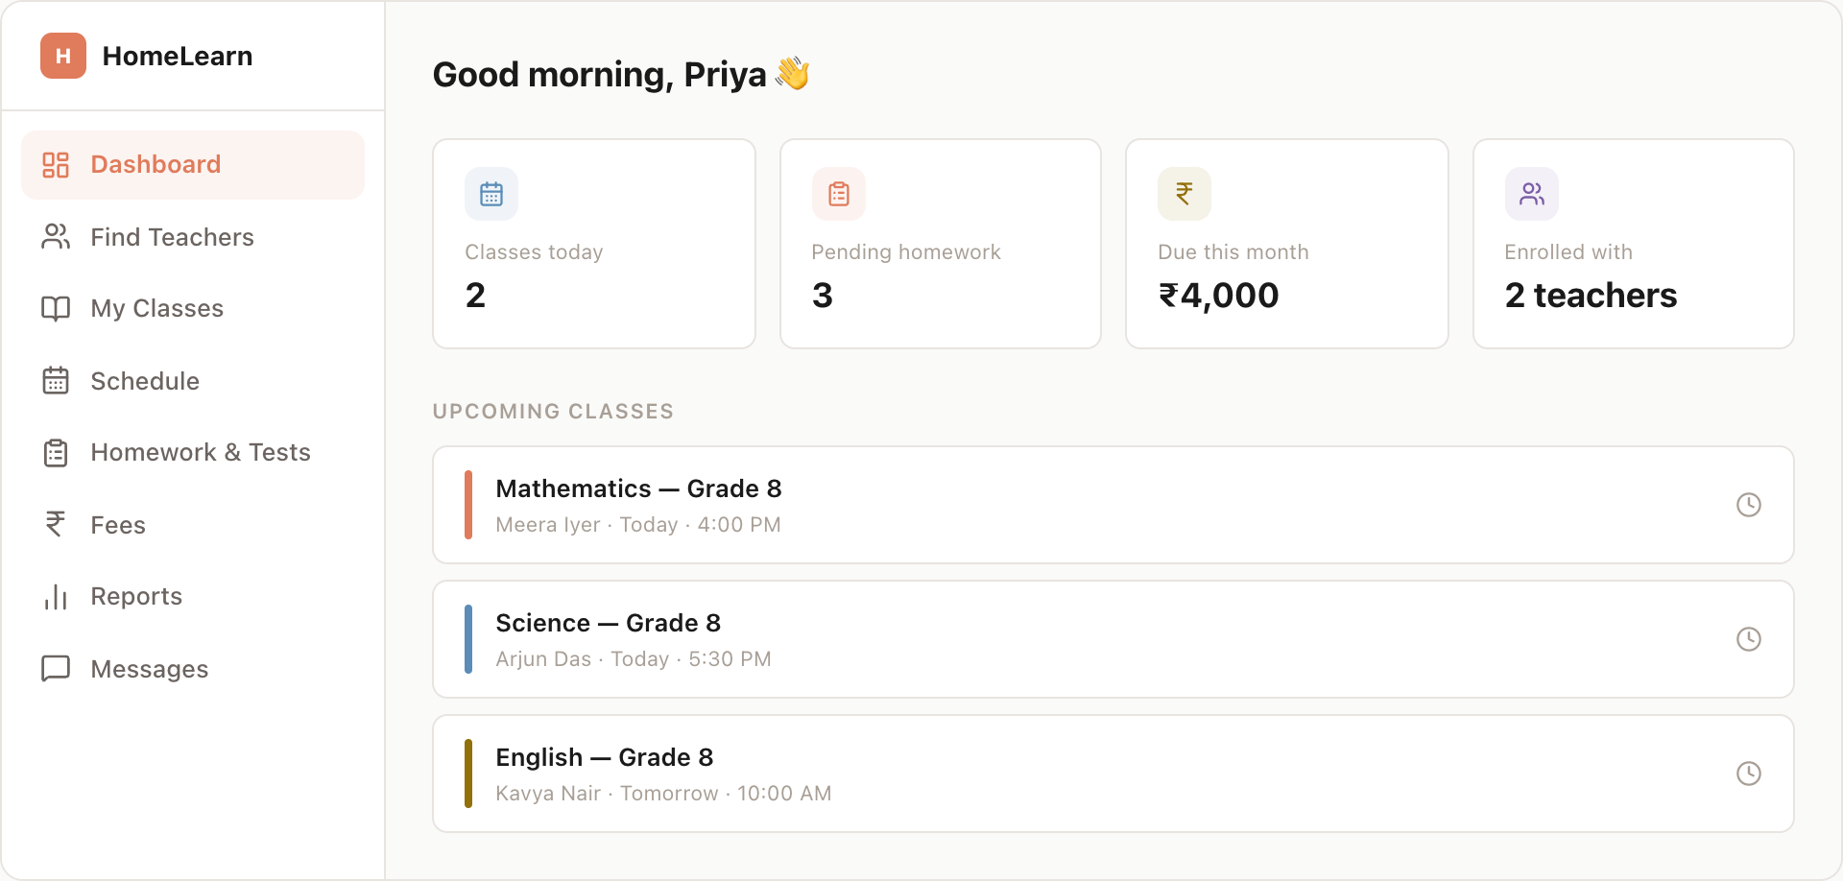Image resolution: width=1843 pixels, height=881 pixels.
Task: Click the people icon in Enrolled with card
Action: coord(1532,194)
